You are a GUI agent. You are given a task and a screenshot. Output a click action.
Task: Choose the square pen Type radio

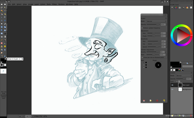(x=144, y=65)
